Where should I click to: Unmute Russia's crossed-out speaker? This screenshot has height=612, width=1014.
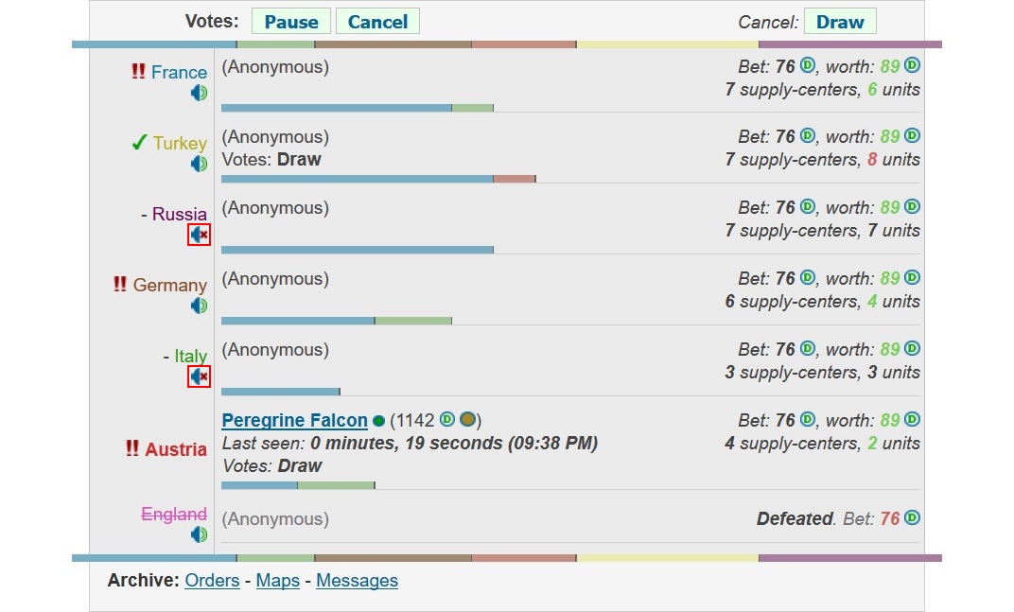tap(199, 235)
